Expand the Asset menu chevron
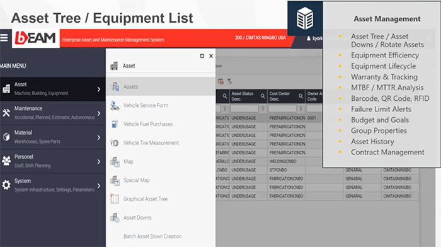Viewport: 441px width, 247px height. (99, 89)
